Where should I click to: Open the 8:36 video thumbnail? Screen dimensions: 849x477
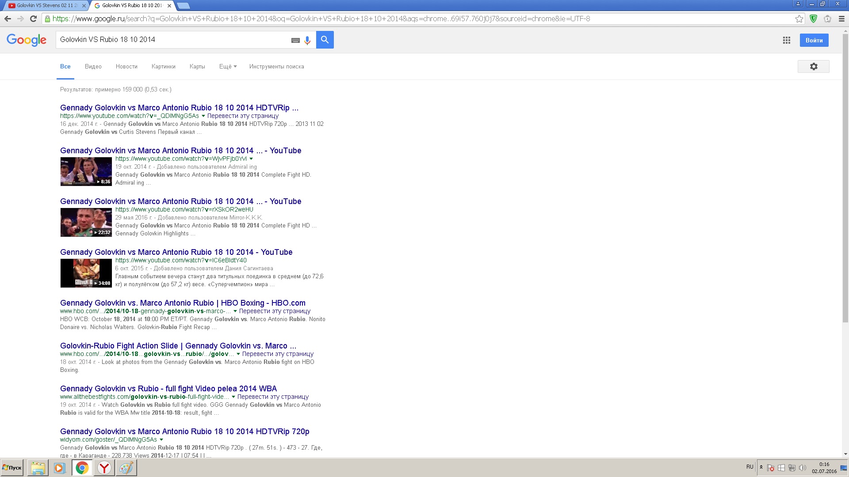pyautogui.click(x=86, y=171)
